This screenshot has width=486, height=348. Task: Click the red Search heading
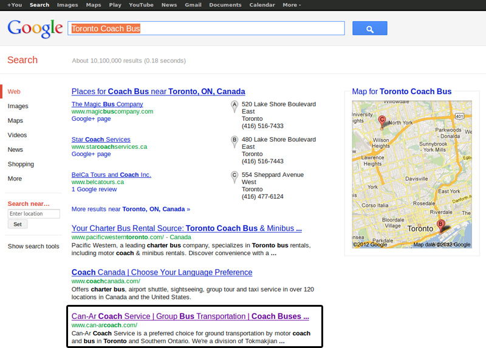point(22,60)
